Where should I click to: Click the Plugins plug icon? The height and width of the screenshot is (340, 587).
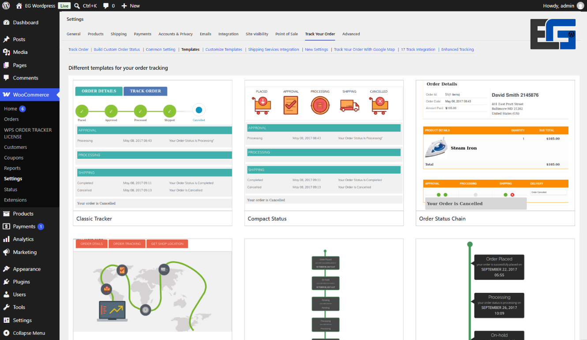(x=6, y=282)
